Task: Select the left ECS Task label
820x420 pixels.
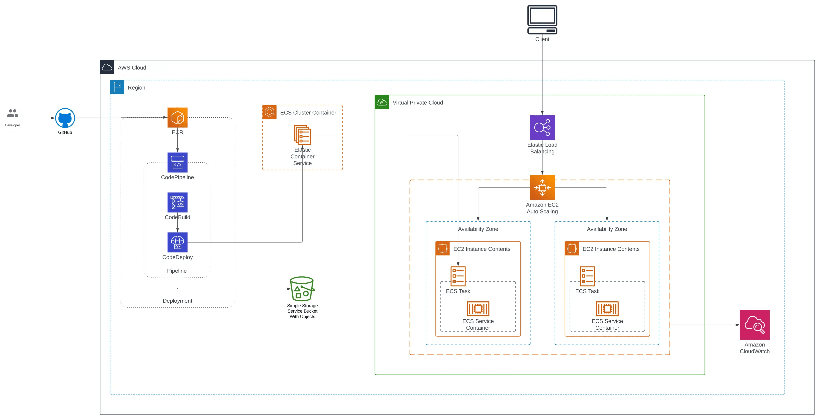Action: point(458,291)
